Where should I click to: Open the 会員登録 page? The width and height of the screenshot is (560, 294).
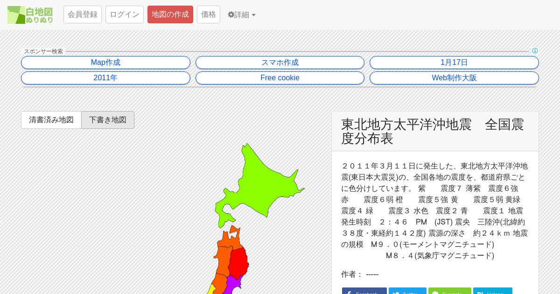[x=83, y=14]
